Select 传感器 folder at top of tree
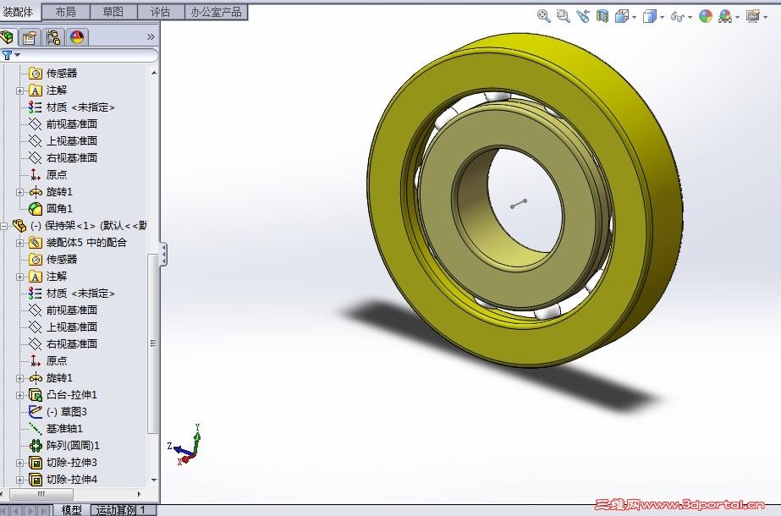Viewport: 781px width, 516px height. pyautogui.click(x=62, y=74)
